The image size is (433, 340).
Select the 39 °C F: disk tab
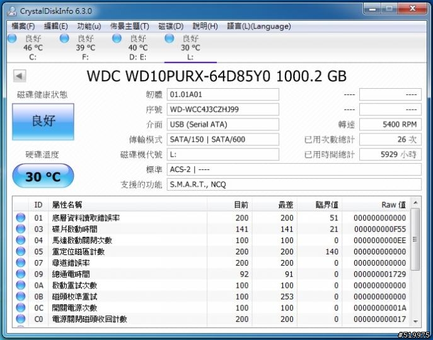85,47
